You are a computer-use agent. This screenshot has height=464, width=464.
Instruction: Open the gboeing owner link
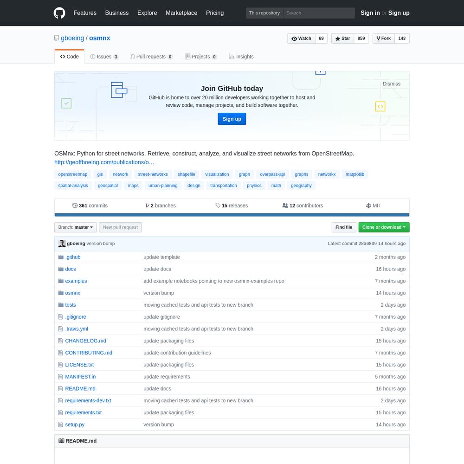pyautogui.click(x=72, y=38)
